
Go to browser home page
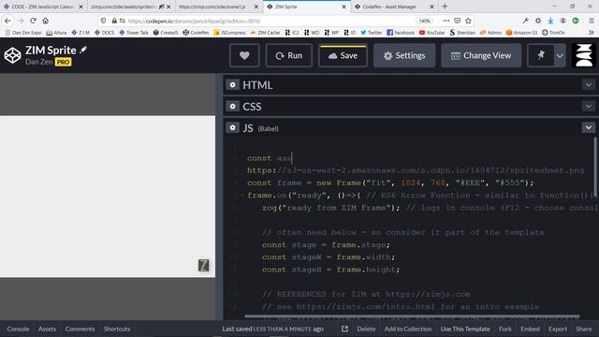(x=46, y=21)
